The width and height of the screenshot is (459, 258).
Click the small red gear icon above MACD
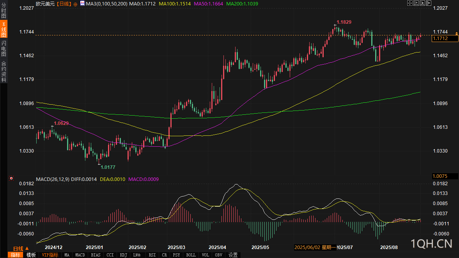click(11, 179)
